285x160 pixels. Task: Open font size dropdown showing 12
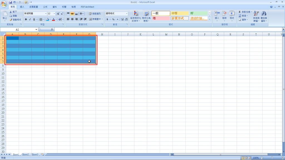[x=54, y=14]
